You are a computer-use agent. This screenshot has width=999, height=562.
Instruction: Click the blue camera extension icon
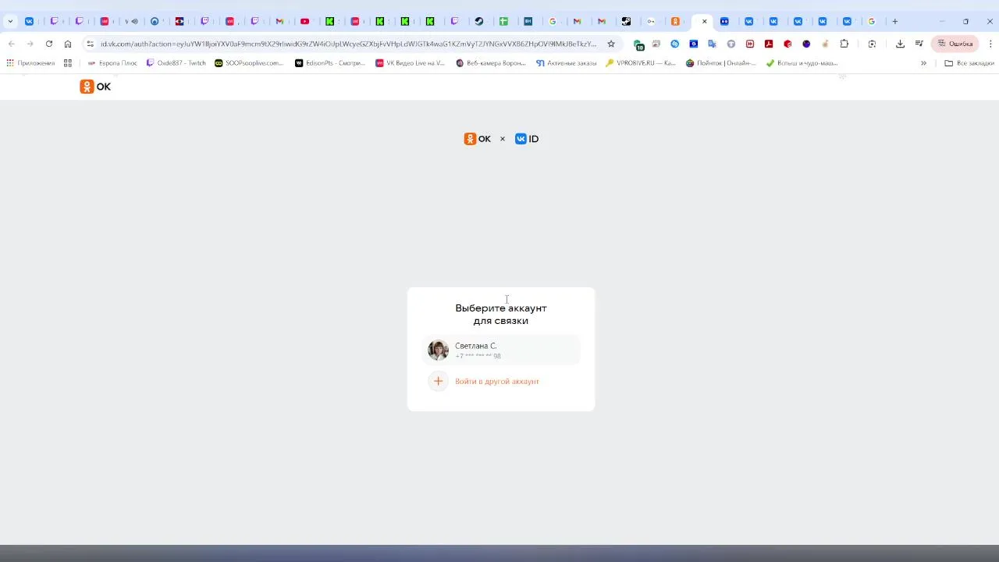pyautogui.click(x=694, y=44)
